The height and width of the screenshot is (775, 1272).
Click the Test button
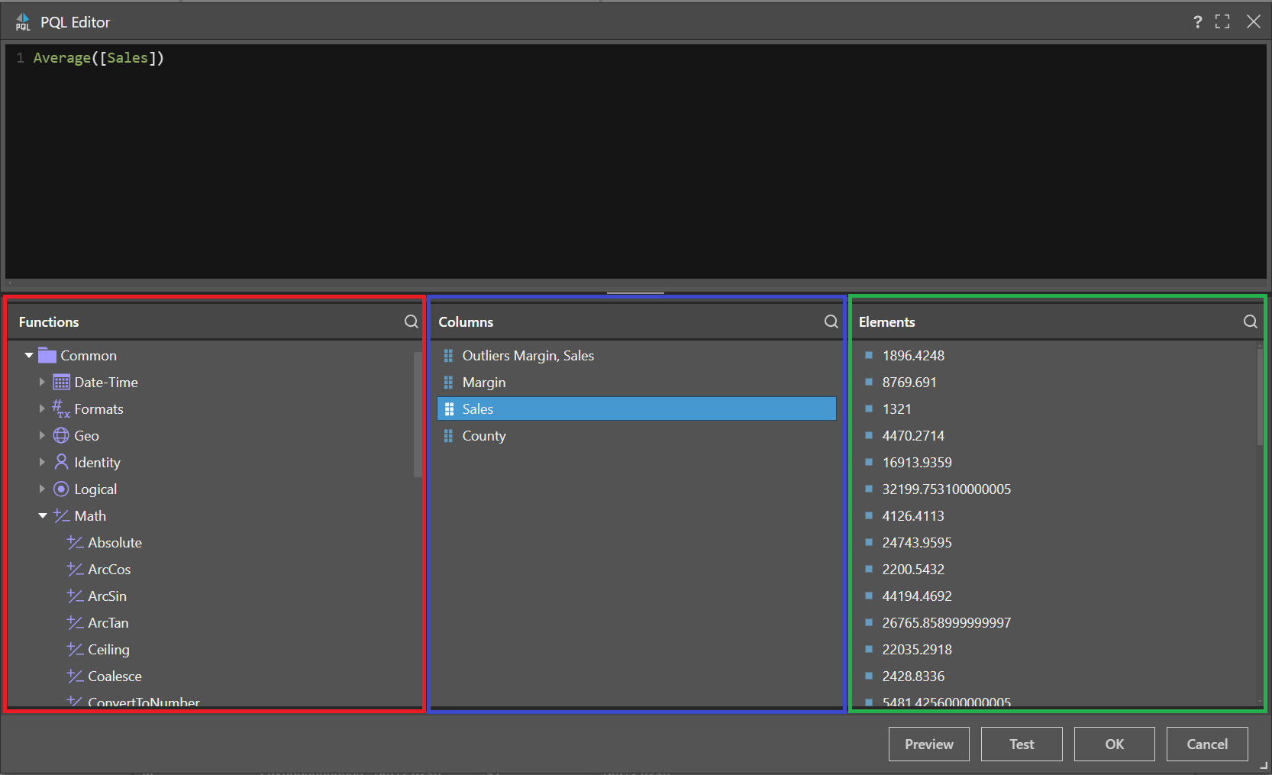point(1022,744)
